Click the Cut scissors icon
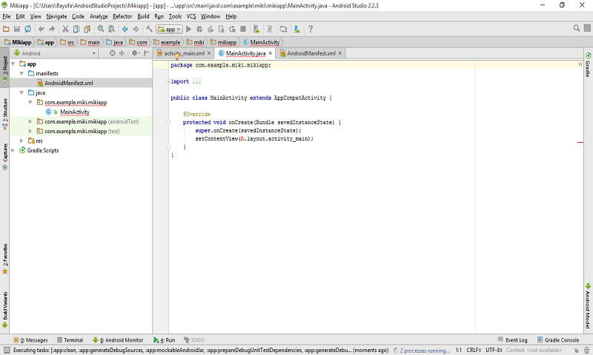This screenshot has width=593, height=355. pos(65,29)
